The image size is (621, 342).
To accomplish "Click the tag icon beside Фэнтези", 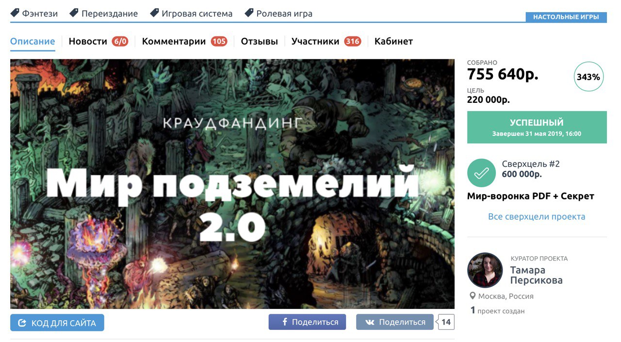I will point(15,13).
